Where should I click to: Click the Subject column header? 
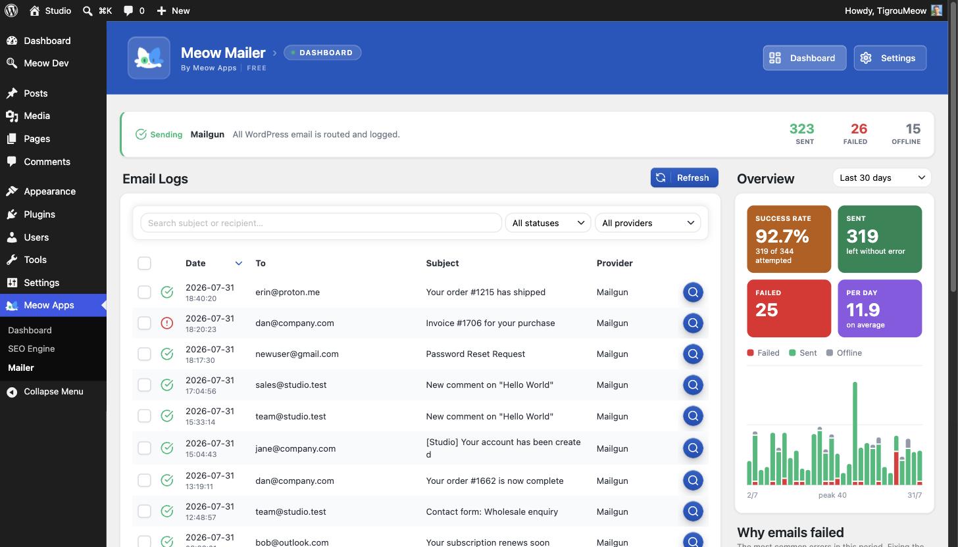442,263
